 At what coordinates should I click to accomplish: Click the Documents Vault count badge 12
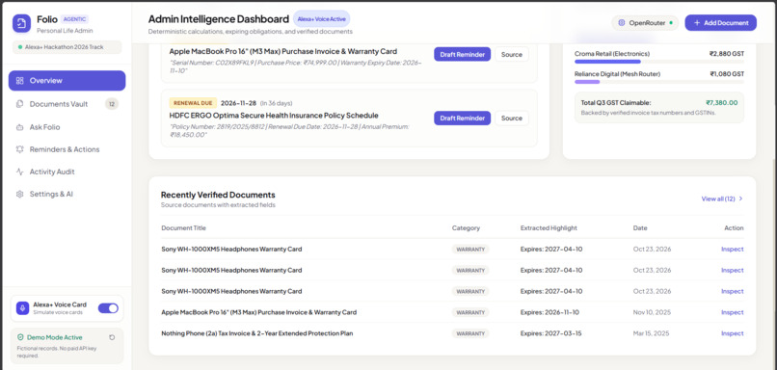[112, 104]
